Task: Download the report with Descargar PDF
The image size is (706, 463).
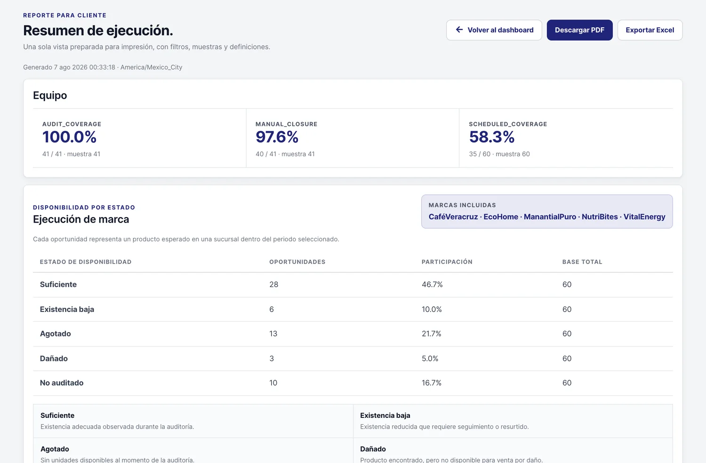Action: click(x=579, y=30)
